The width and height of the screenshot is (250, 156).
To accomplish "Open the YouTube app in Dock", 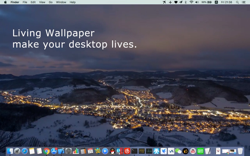I will pyautogui.click(x=193, y=151).
